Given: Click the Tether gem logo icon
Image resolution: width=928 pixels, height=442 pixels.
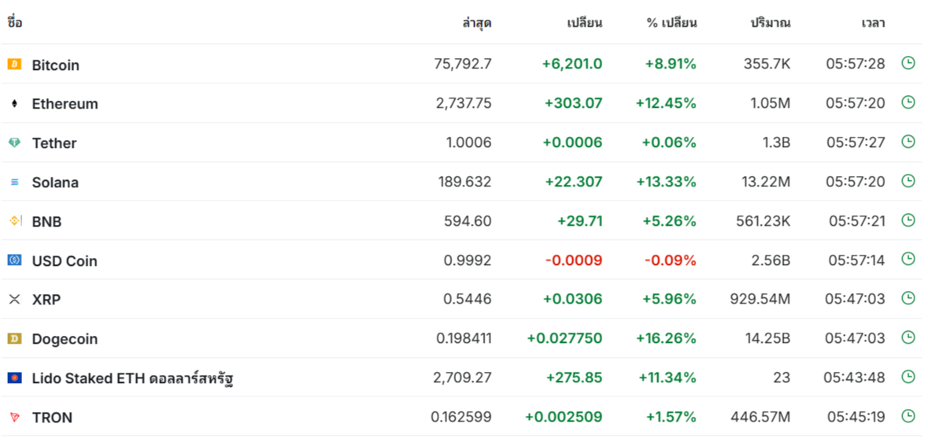Looking at the screenshot, I should pos(14,142).
